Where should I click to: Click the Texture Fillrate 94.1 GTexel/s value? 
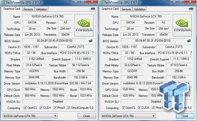tap(81, 65)
